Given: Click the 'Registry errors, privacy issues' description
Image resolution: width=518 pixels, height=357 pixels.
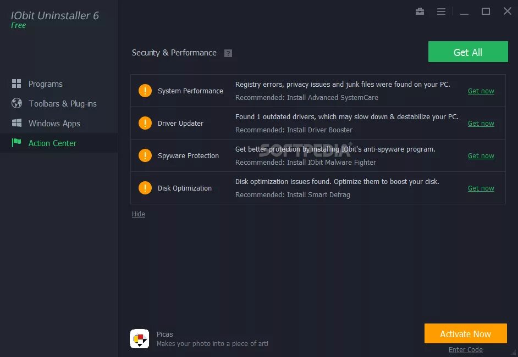Looking at the screenshot, I should (x=343, y=85).
